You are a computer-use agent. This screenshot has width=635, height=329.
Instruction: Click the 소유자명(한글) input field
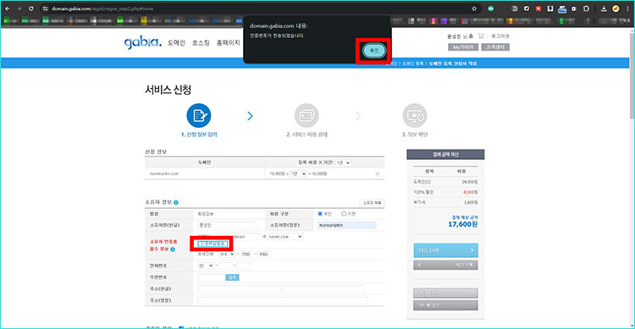(x=227, y=225)
